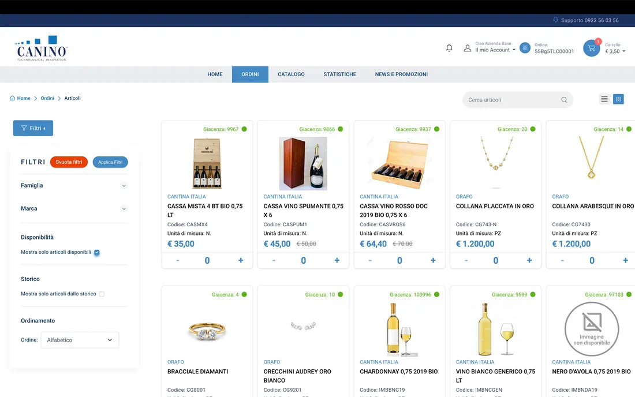The width and height of the screenshot is (635, 397).
Task: Click the Home breadcrumb house icon
Action: coord(13,98)
